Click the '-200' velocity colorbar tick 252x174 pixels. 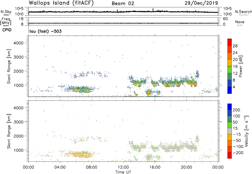click(238, 153)
